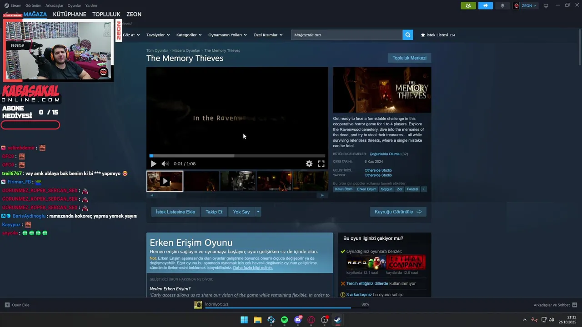
Task: Click the video settings gear icon
Action: [309, 164]
